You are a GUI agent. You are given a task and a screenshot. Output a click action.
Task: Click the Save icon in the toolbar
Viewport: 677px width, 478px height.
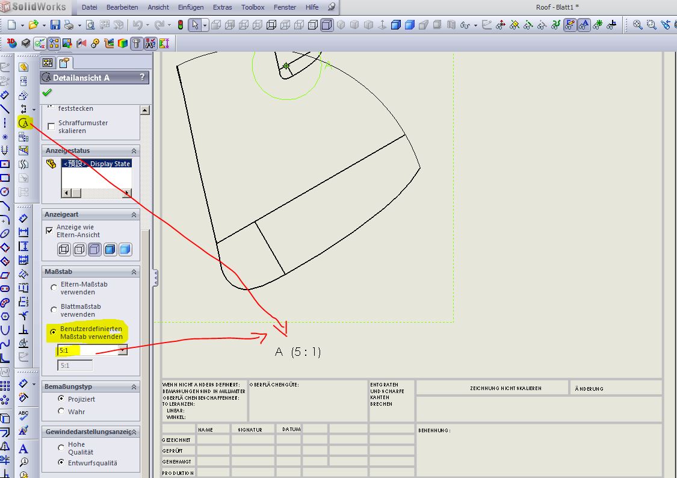tap(55, 25)
